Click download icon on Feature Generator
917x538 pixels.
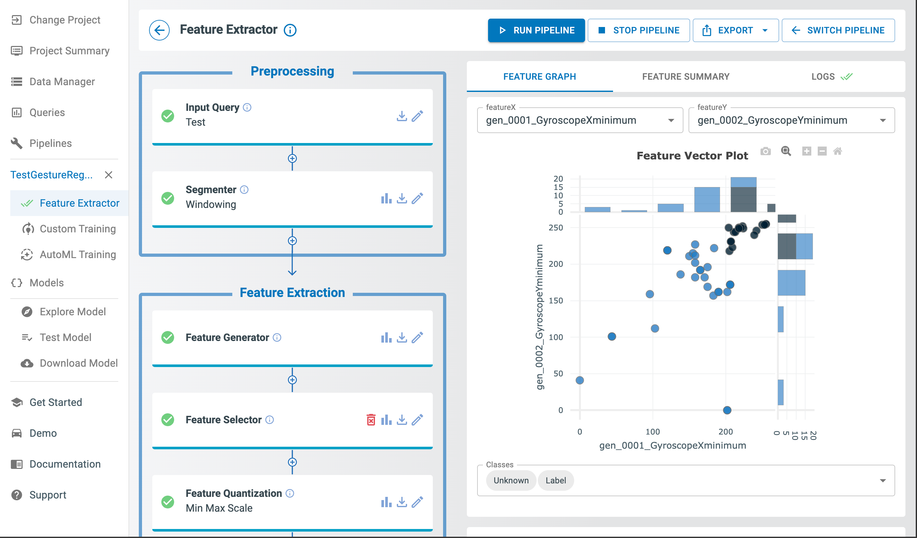click(402, 337)
